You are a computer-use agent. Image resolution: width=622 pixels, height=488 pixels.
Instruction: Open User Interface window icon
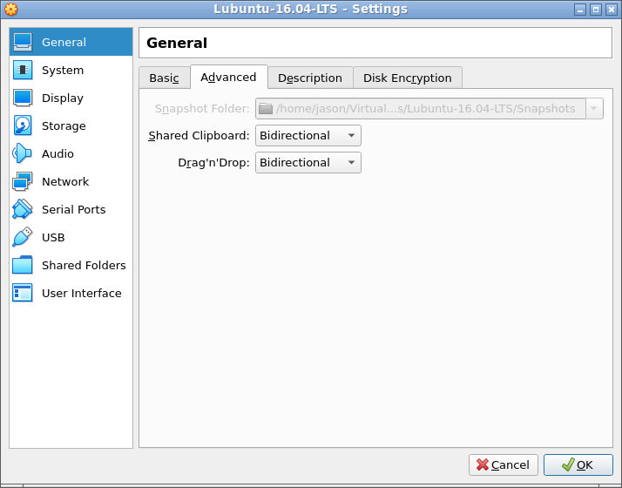[23, 293]
